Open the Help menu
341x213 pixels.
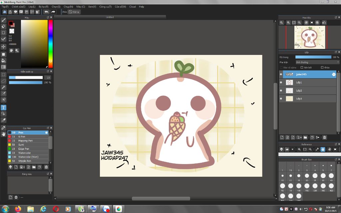(x=142, y=7)
